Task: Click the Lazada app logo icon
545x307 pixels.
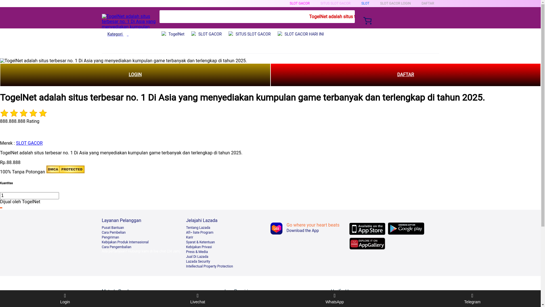Action: point(276,229)
